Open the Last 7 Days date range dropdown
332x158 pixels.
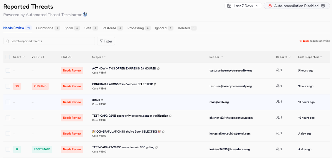243,6
